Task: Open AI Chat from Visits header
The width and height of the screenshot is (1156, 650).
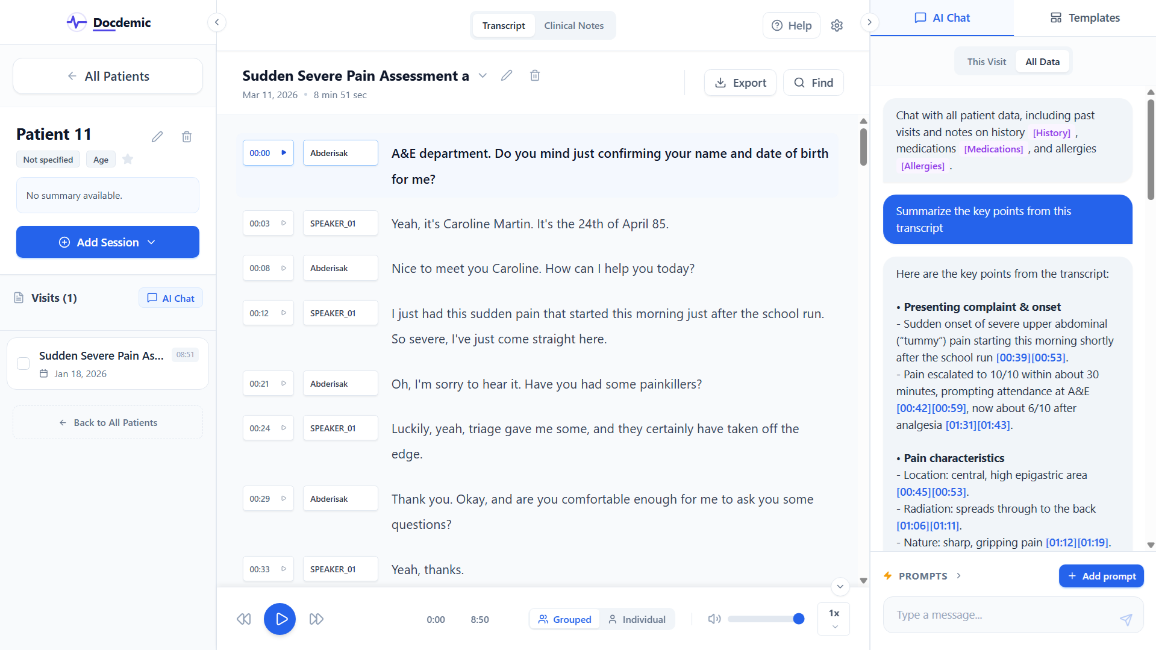Action: coord(170,298)
